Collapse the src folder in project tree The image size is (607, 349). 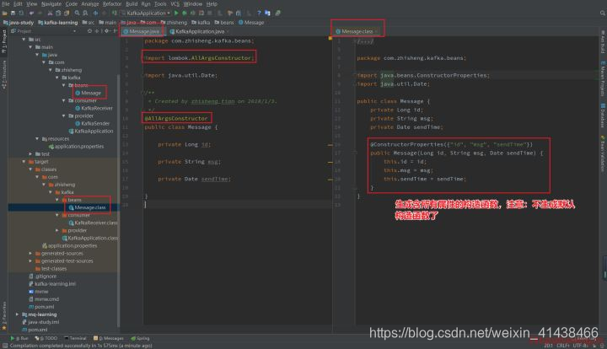24,40
